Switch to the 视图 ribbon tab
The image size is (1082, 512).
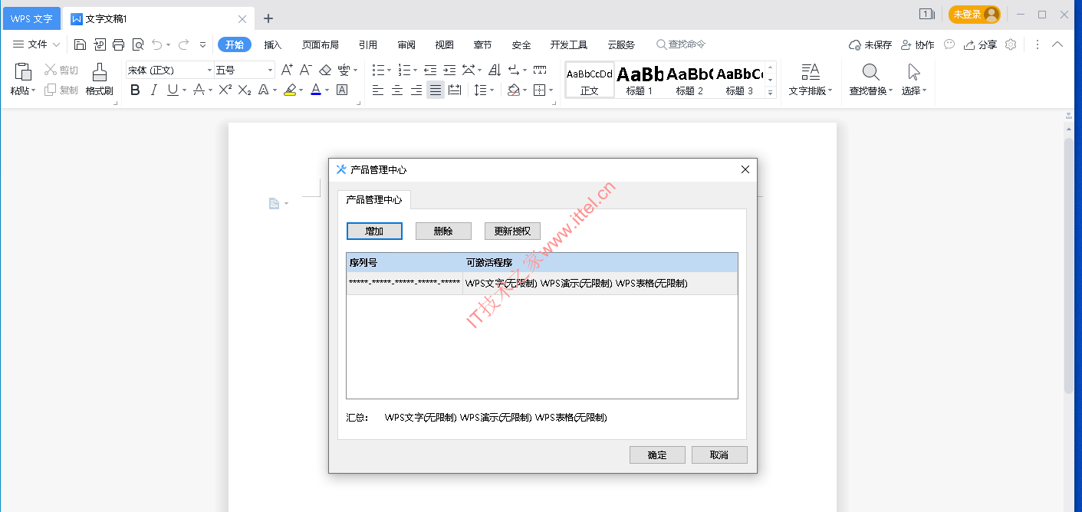click(445, 44)
